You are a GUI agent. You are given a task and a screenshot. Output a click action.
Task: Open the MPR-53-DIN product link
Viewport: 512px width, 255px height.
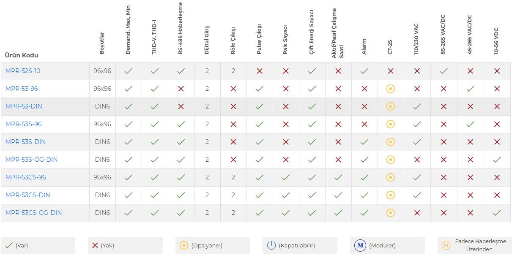point(24,106)
